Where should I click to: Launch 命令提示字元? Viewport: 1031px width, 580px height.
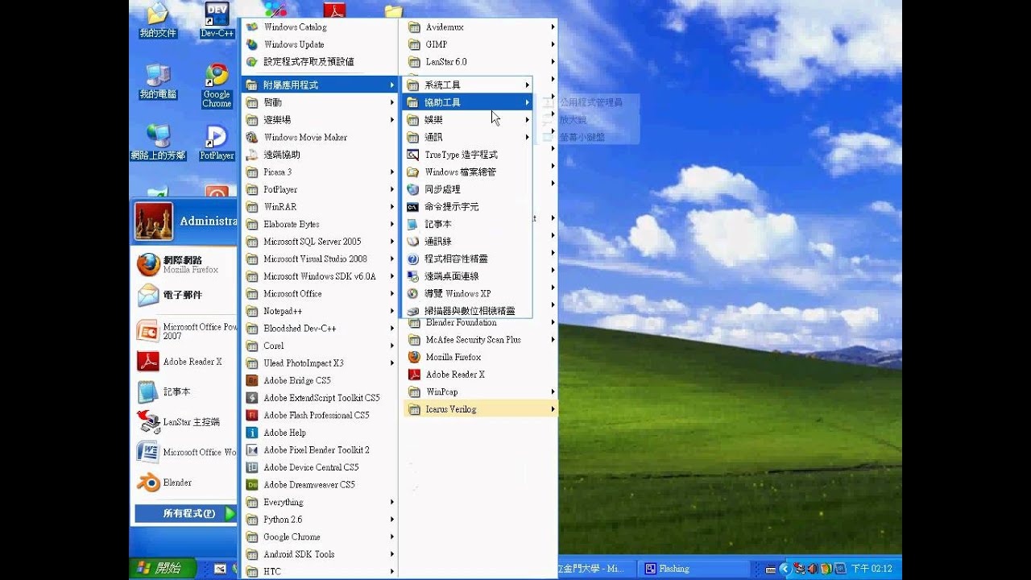click(x=467, y=206)
